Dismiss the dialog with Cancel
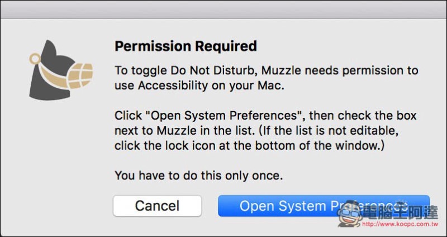This screenshot has width=447, height=237. click(158, 206)
